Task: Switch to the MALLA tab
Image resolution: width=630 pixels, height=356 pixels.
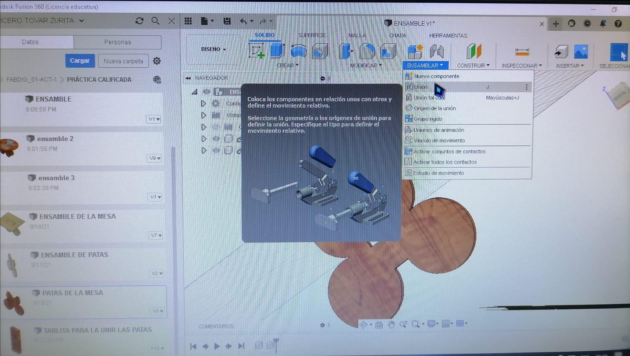Action: pos(357,35)
